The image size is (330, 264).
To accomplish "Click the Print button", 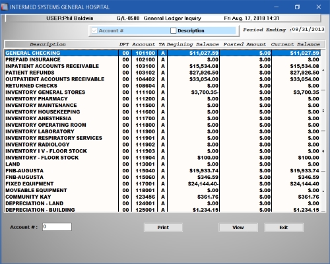I will pos(163,227).
